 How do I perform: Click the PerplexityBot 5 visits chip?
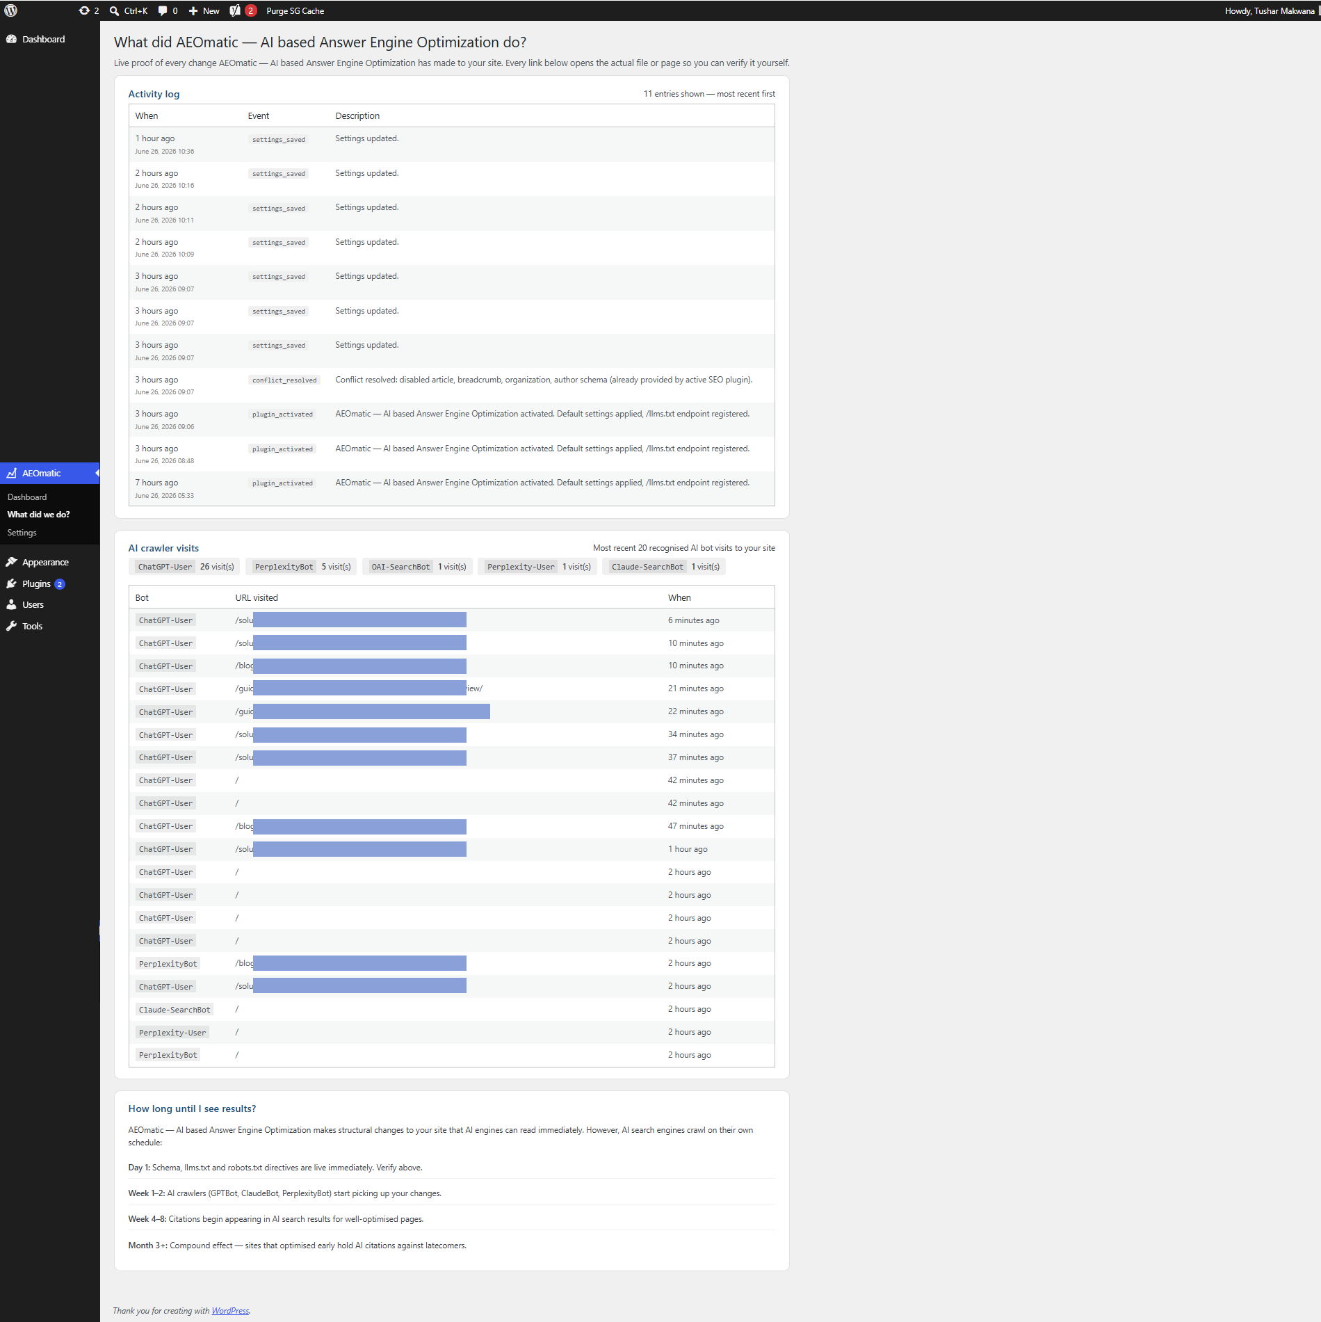(301, 567)
